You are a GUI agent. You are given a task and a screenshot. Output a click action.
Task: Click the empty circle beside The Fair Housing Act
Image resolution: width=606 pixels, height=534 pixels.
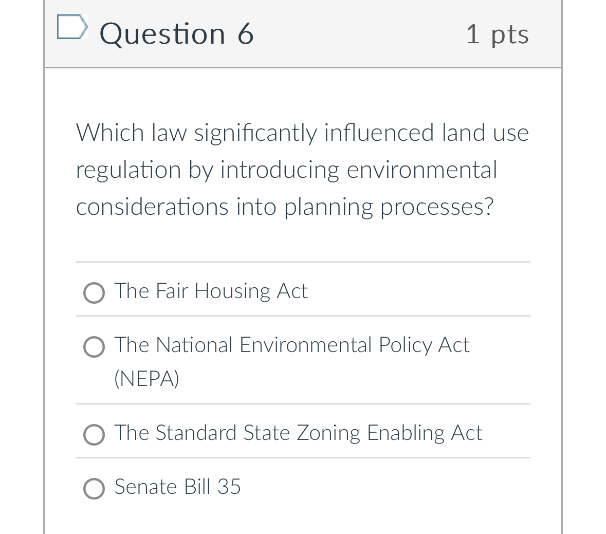94,293
